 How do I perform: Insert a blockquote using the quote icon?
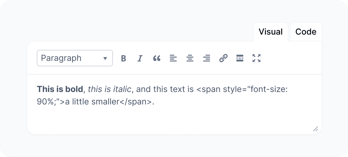click(157, 58)
